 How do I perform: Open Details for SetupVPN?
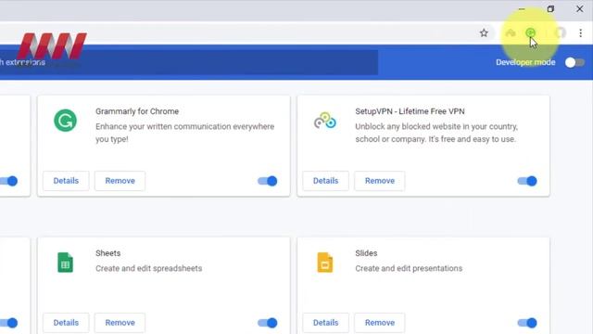pyautogui.click(x=325, y=181)
